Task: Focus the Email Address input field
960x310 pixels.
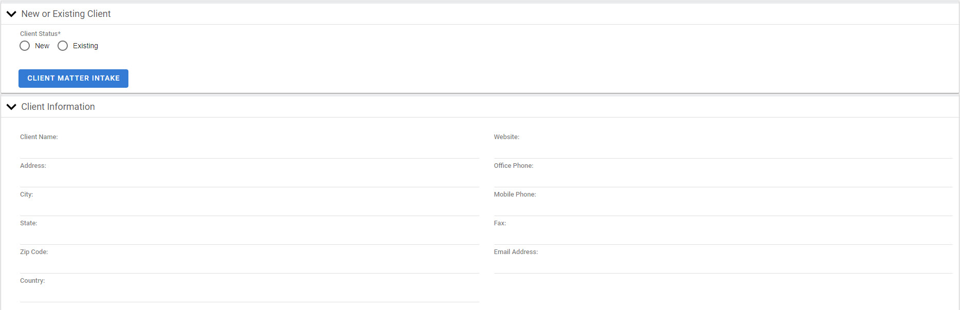Action: point(723,266)
